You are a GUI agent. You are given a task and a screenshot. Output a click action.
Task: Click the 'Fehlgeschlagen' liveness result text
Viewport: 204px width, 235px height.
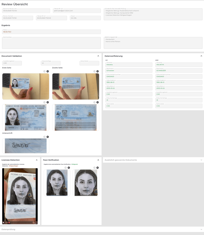pos(13,166)
